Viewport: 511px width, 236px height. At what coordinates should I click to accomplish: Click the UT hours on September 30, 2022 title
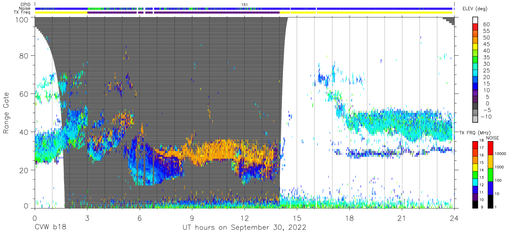click(244, 228)
